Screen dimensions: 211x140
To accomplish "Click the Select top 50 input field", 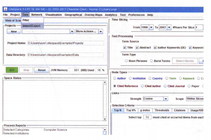I will (x=148, y=117).
